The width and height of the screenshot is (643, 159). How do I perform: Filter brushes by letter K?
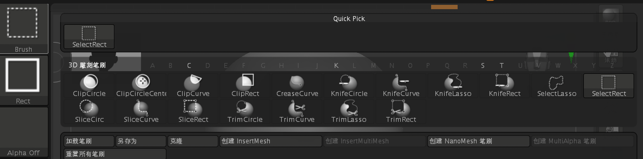coord(336,65)
